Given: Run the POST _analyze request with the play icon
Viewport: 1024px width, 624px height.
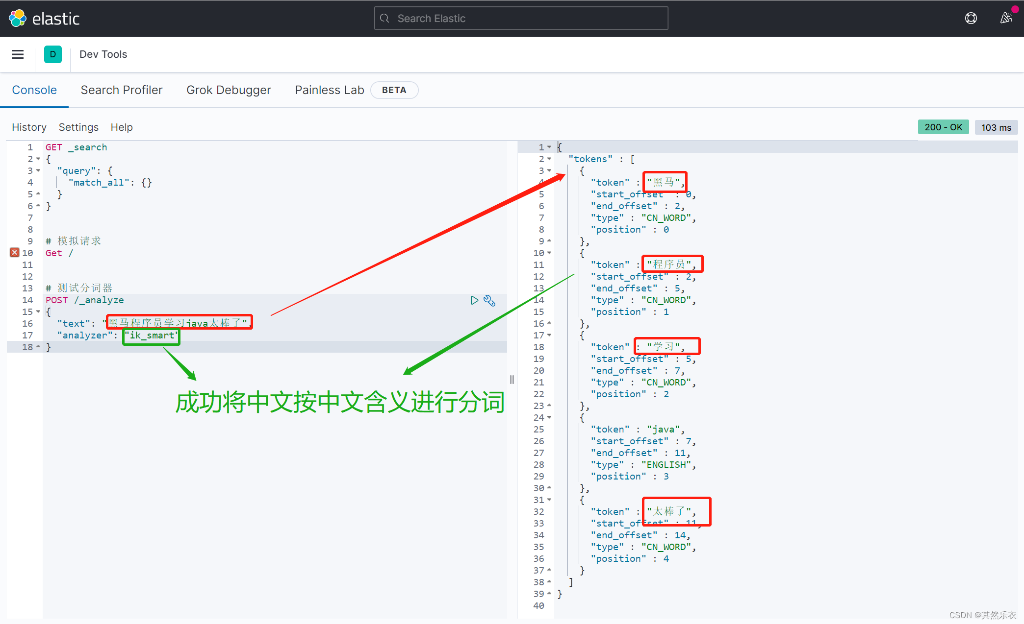Looking at the screenshot, I should 474,300.
